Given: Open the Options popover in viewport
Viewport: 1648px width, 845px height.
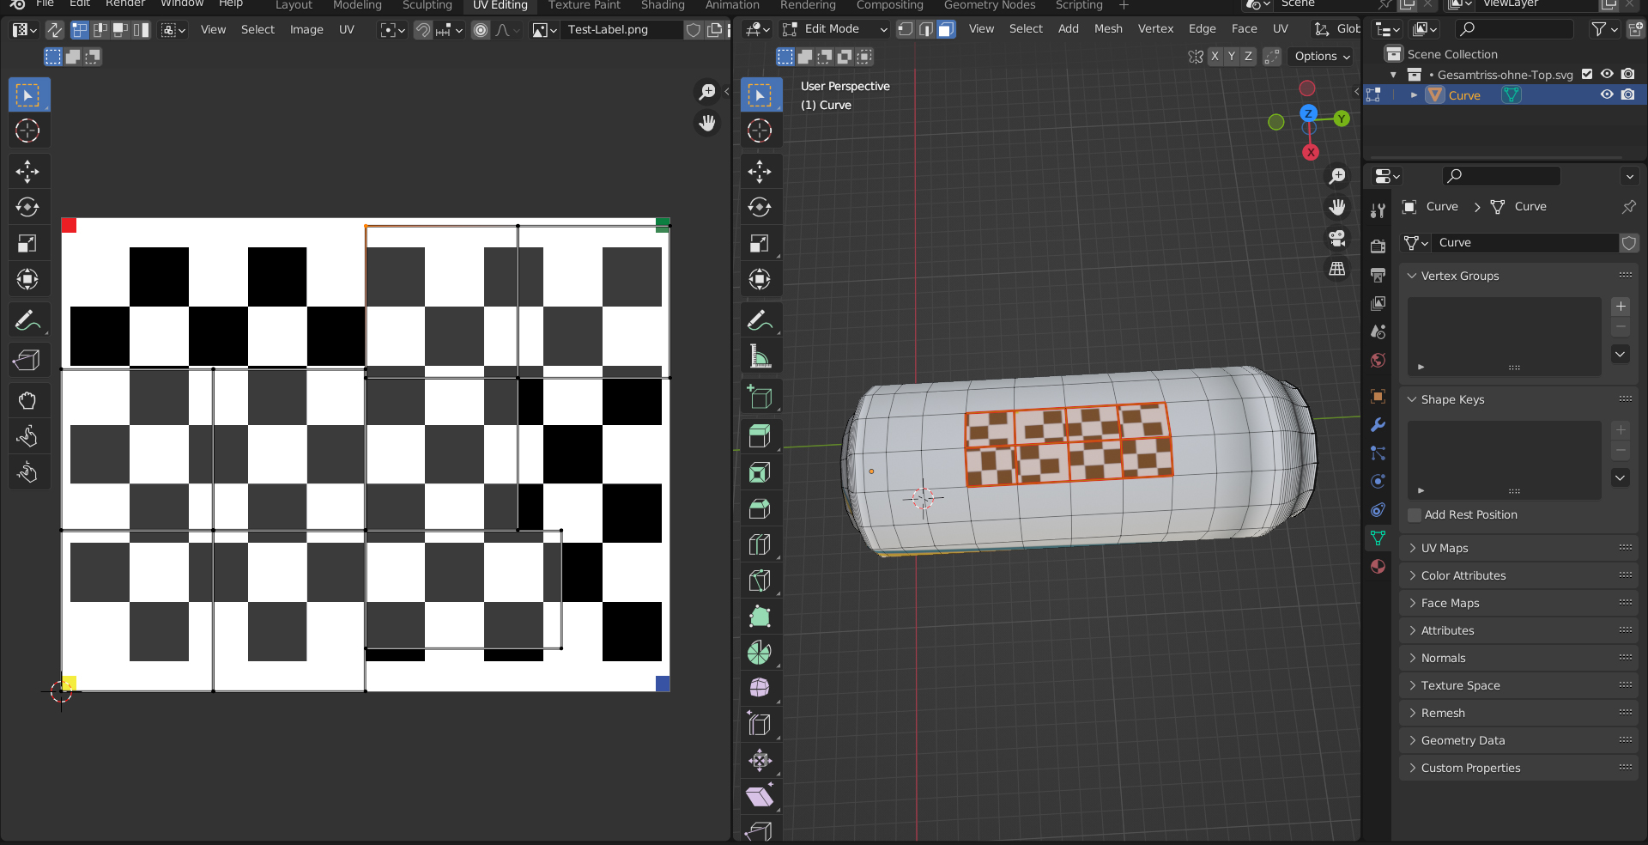Looking at the screenshot, I should pyautogui.click(x=1321, y=57).
